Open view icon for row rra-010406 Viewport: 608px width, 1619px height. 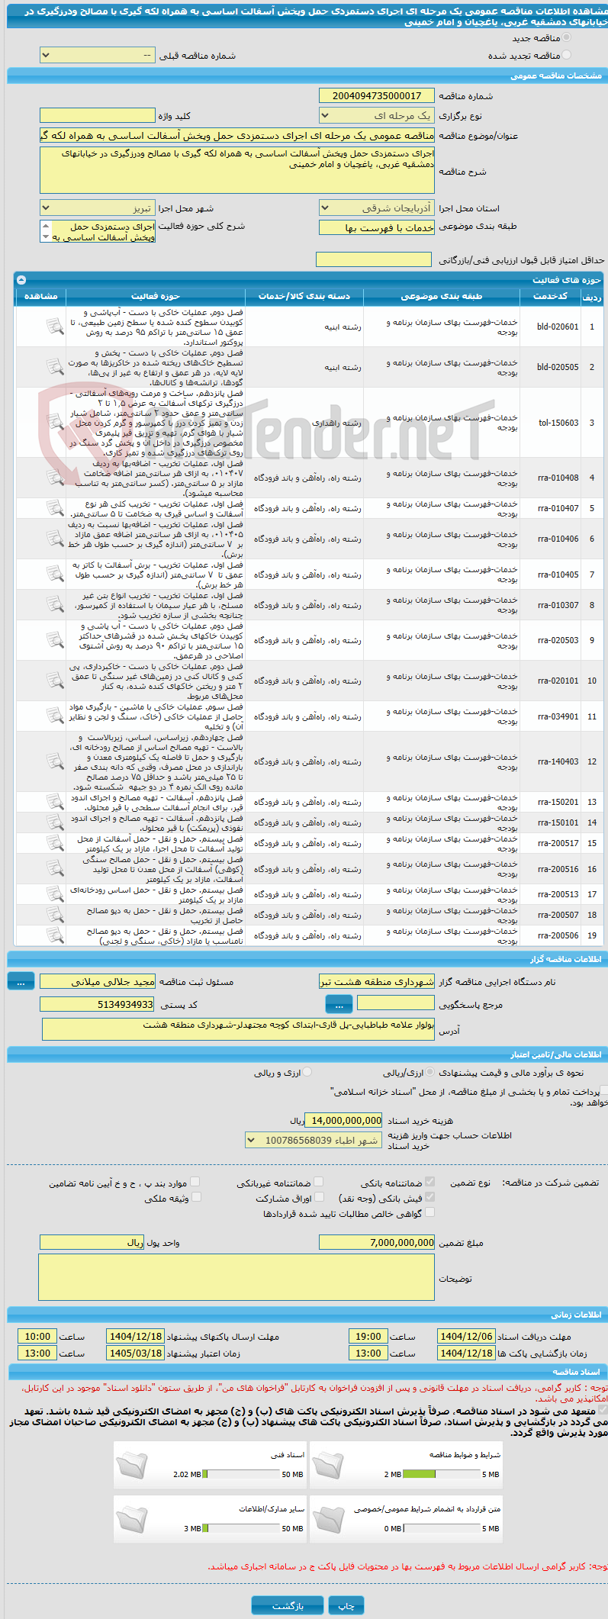click(x=54, y=539)
